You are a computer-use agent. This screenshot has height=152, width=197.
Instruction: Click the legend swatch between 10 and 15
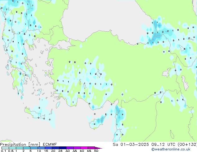[x=41, y=148]
